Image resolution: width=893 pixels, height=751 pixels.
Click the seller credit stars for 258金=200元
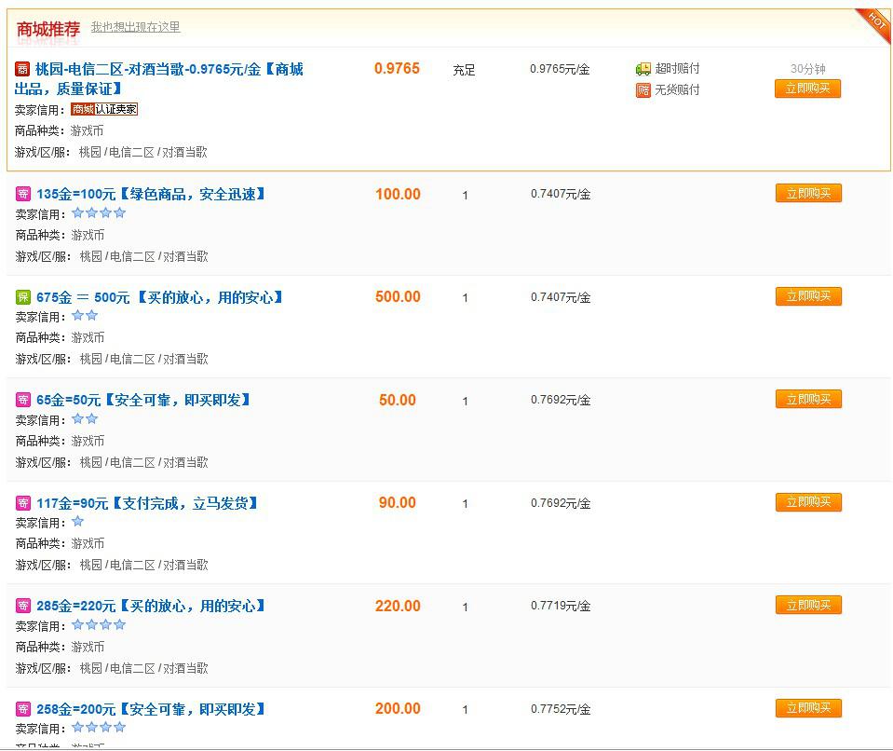click(x=99, y=727)
